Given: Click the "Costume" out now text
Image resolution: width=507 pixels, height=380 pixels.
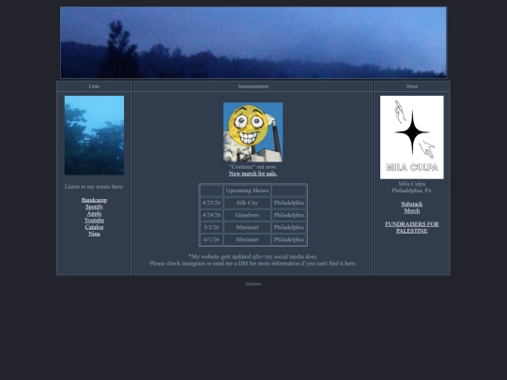Looking at the screenshot, I should pos(253,167).
